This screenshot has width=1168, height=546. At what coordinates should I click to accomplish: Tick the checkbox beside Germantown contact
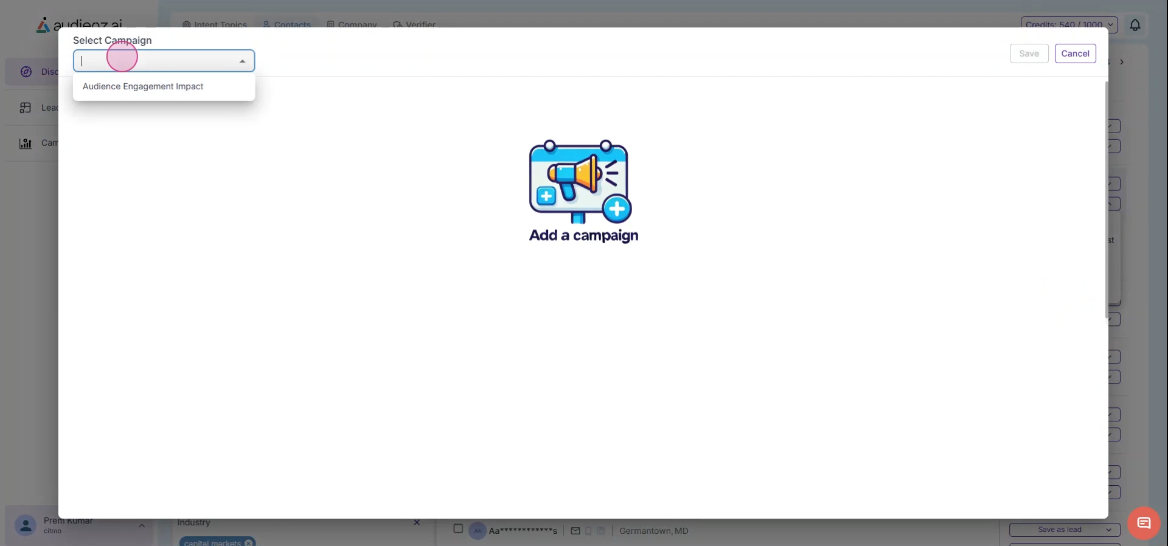[x=458, y=529]
